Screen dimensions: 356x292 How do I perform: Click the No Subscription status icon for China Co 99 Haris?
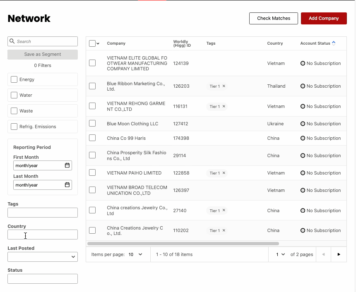pyautogui.click(x=303, y=138)
